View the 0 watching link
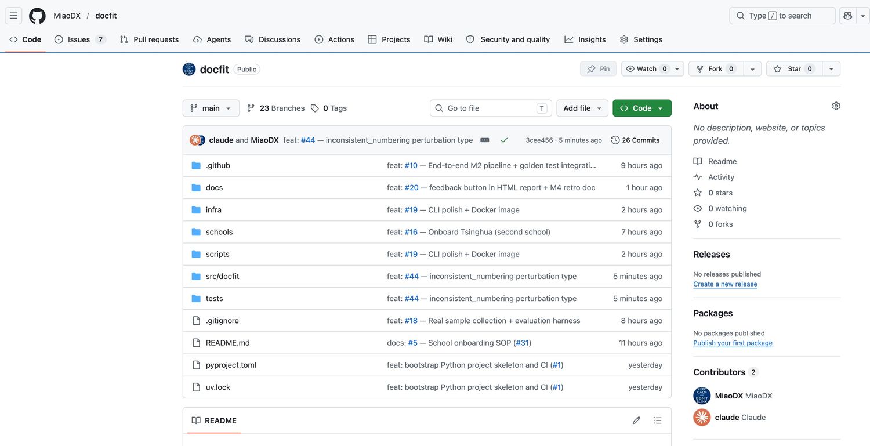This screenshot has height=446, width=870. point(727,208)
